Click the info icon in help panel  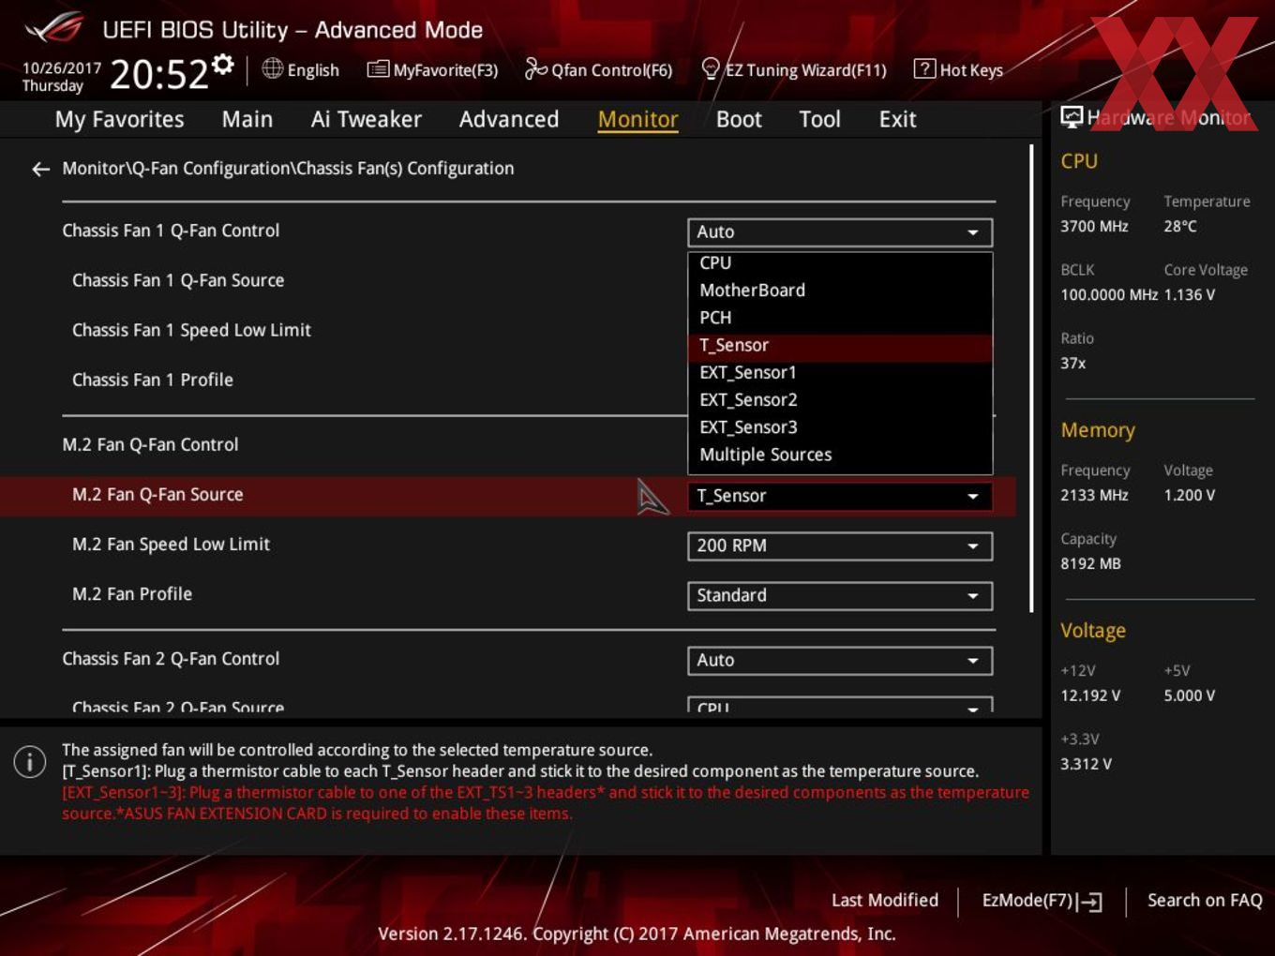(x=30, y=761)
